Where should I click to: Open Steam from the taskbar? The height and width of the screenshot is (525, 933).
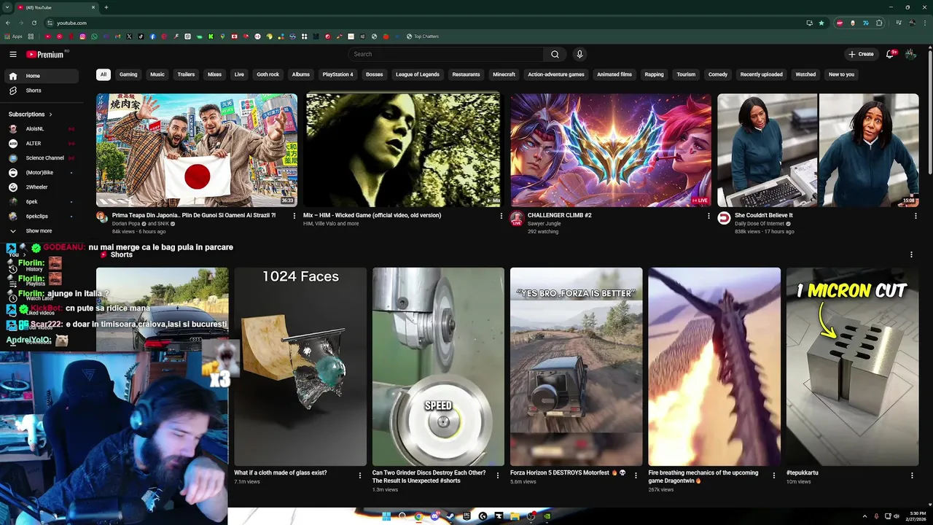(450, 516)
